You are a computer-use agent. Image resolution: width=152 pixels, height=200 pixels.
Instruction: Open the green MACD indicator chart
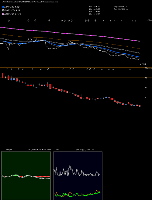click(x=26, y=176)
